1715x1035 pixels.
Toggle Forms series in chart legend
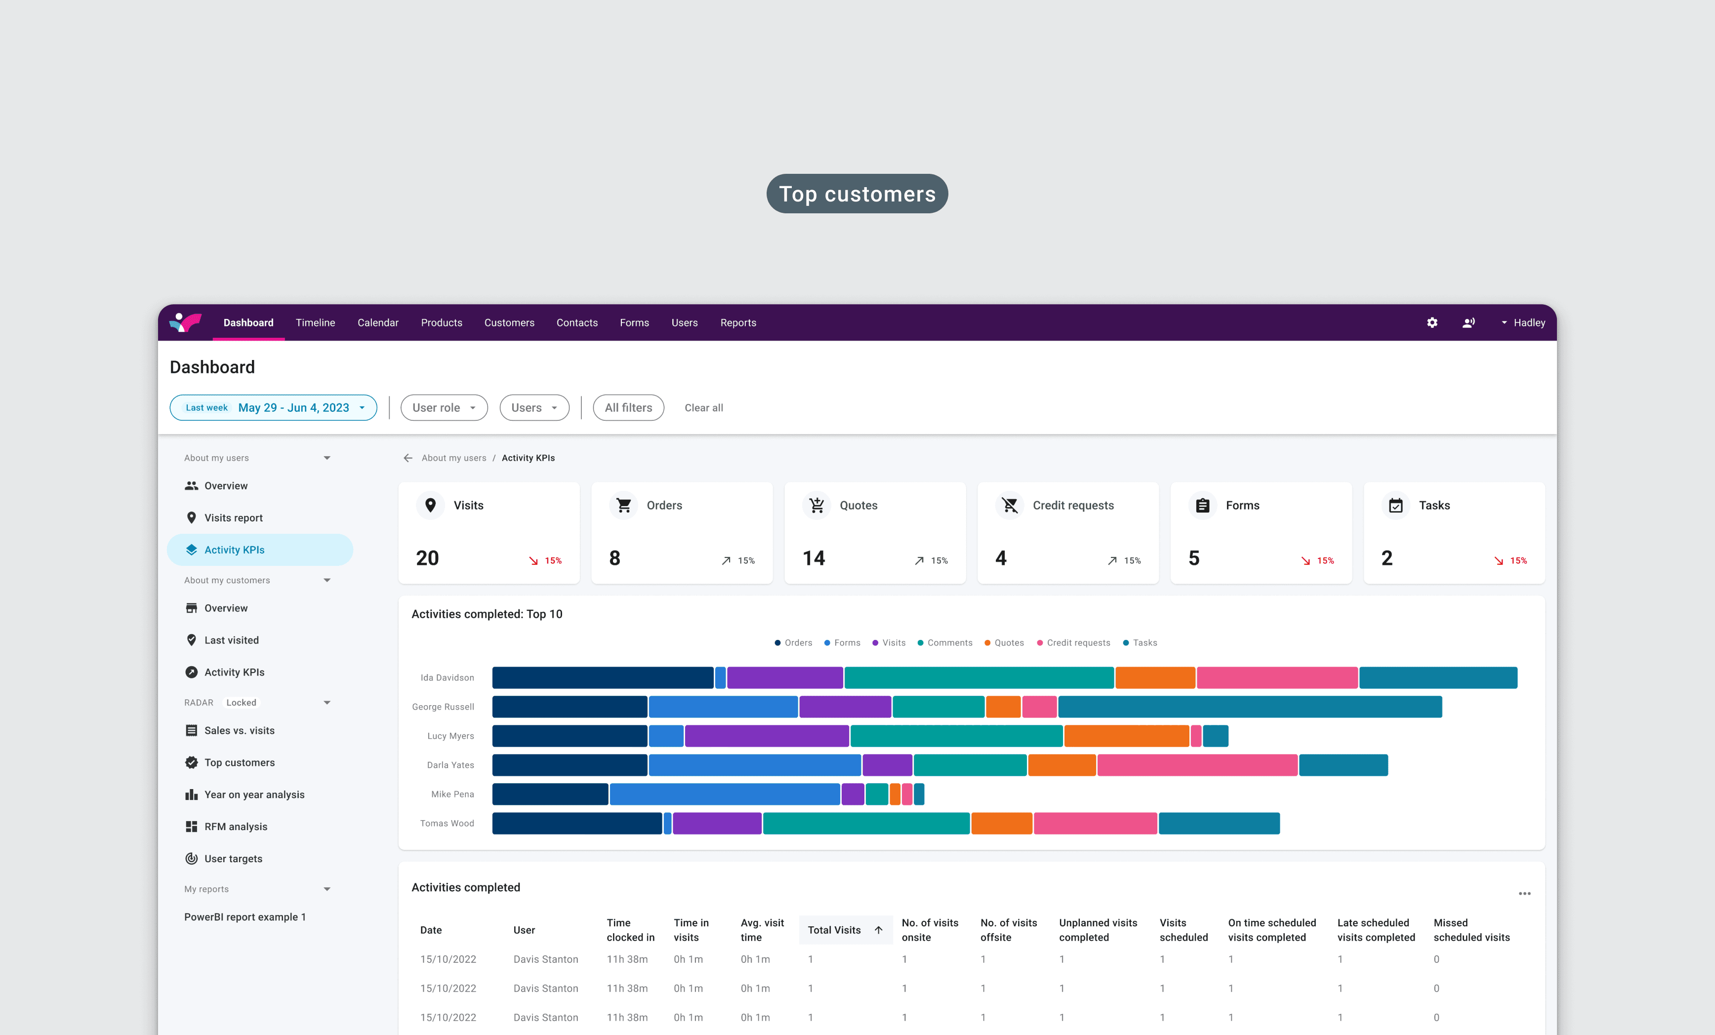(842, 642)
